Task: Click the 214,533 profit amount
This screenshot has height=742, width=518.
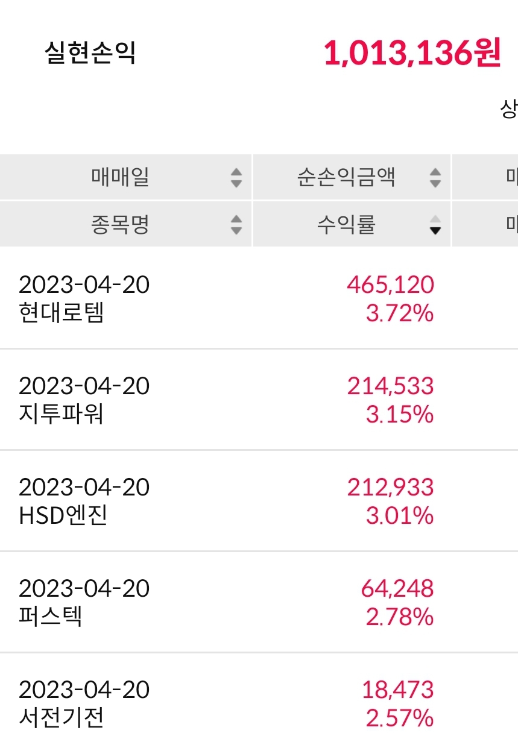Action: pyautogui.click(x=390, y=385)
